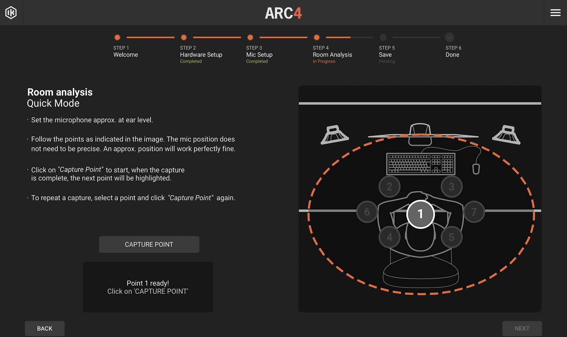
Task: Click the Step 1 Welcome progress dot
Action: click(x=117, y=37)
